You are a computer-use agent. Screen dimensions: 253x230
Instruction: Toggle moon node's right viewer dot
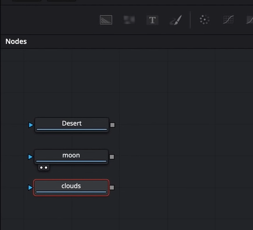tap(46, 167)
